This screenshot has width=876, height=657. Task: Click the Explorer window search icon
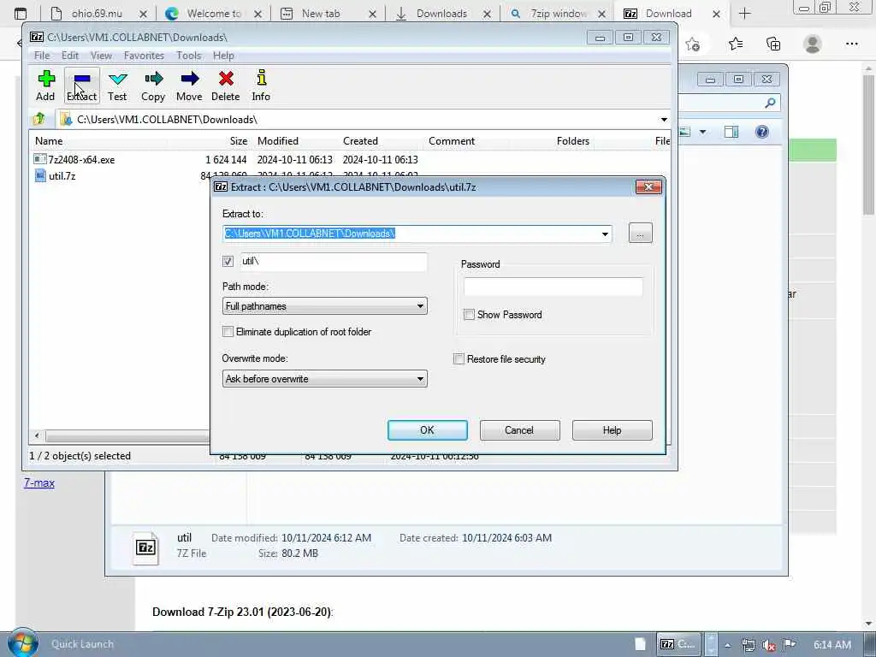click(x=771, y=103)
